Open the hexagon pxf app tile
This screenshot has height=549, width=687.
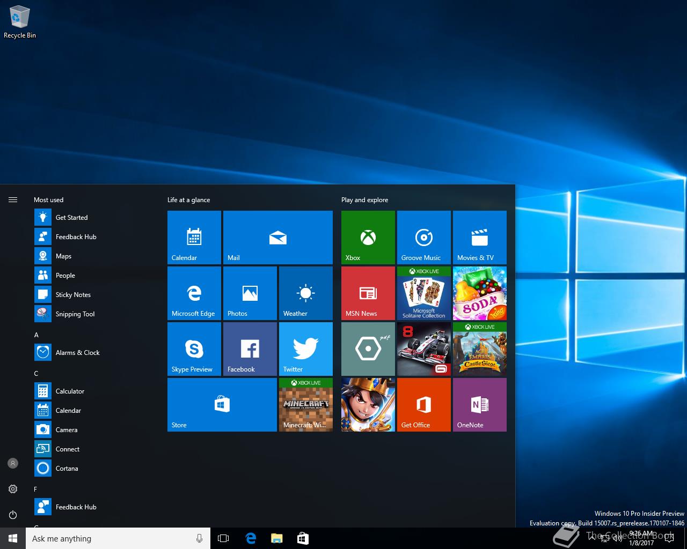(368, 349)
